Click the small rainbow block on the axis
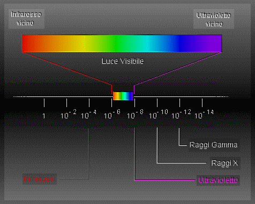 pyautogui.click(x=123, y=96)
